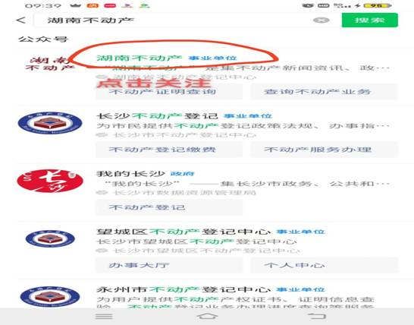
Task: Open 不动产登记 shortcut under 我的长沙
Action: point(169,207)
